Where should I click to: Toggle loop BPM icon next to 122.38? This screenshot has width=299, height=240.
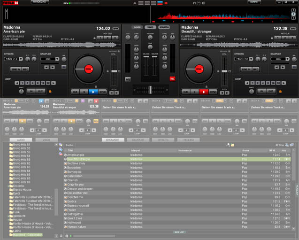tap(293, 29)
